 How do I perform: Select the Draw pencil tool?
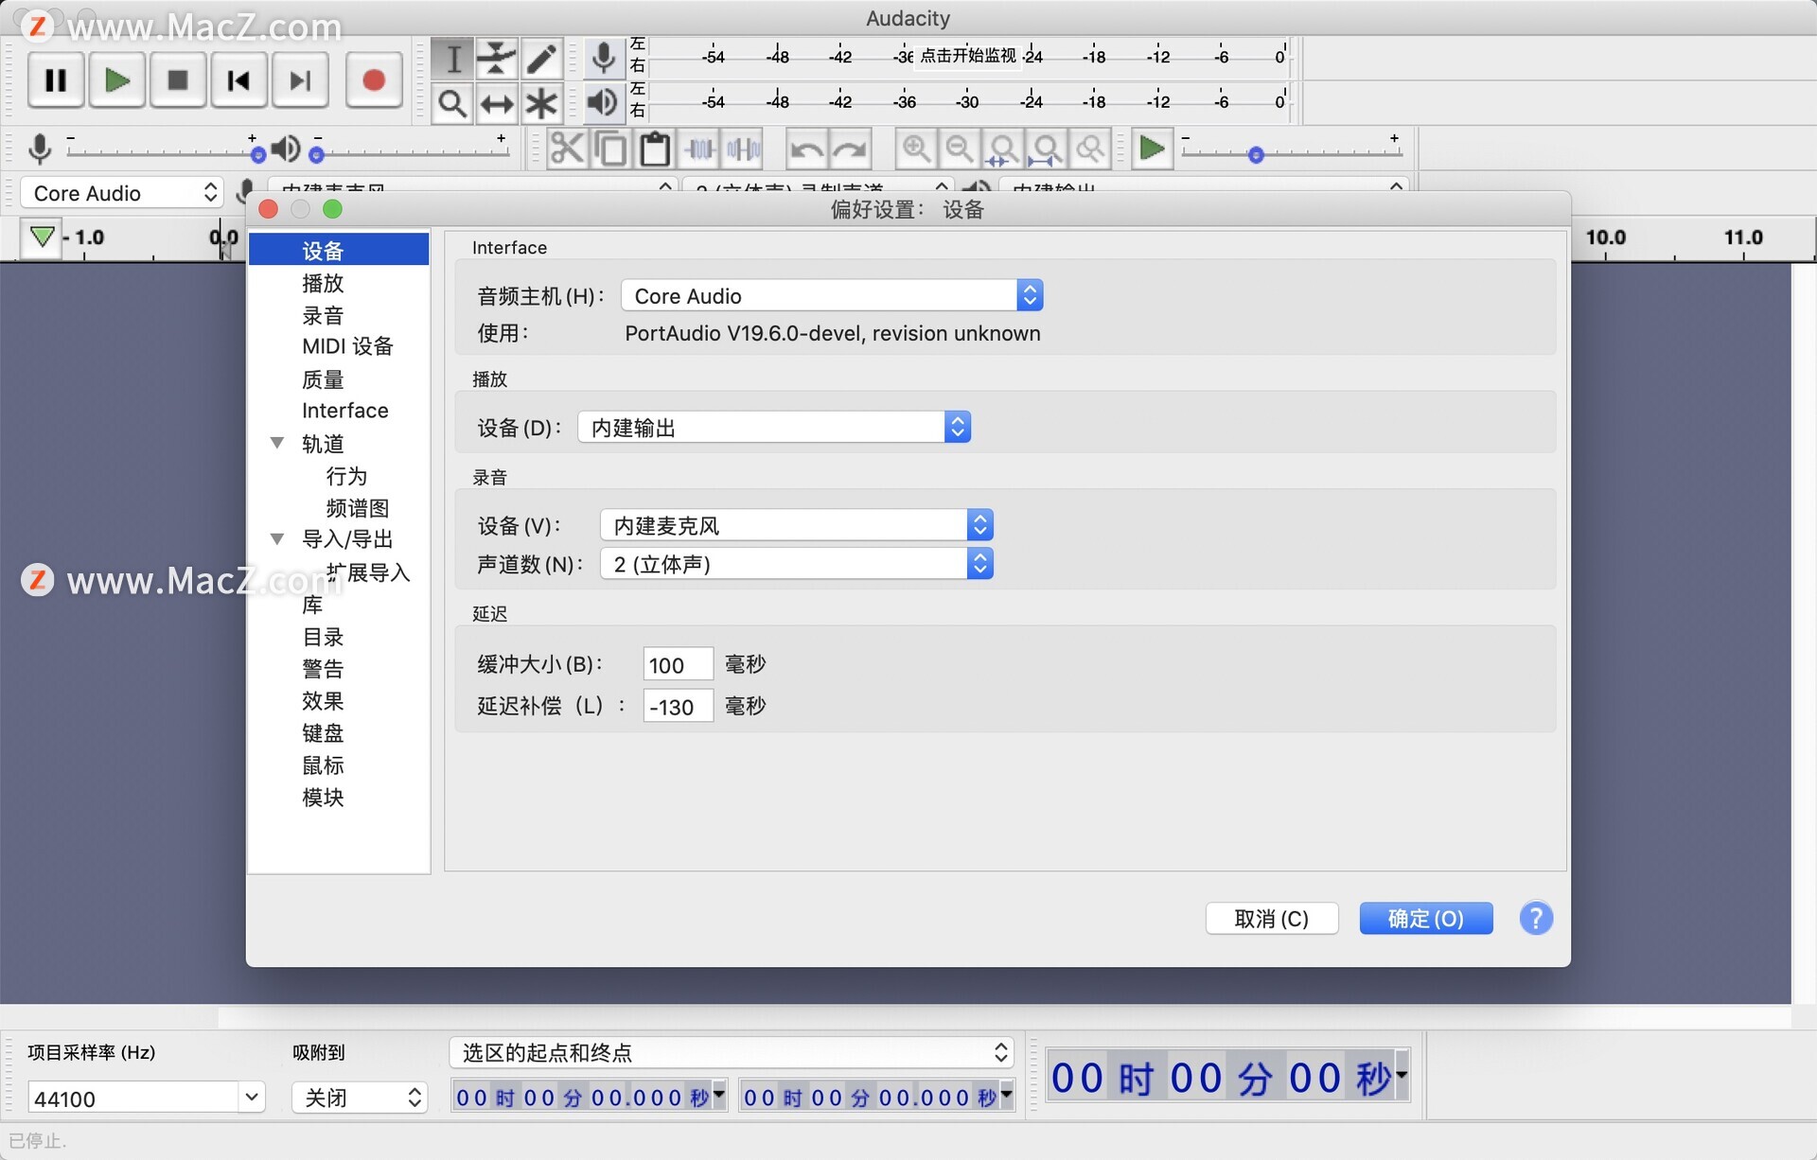pyautogui.click(x=541, y=59)
